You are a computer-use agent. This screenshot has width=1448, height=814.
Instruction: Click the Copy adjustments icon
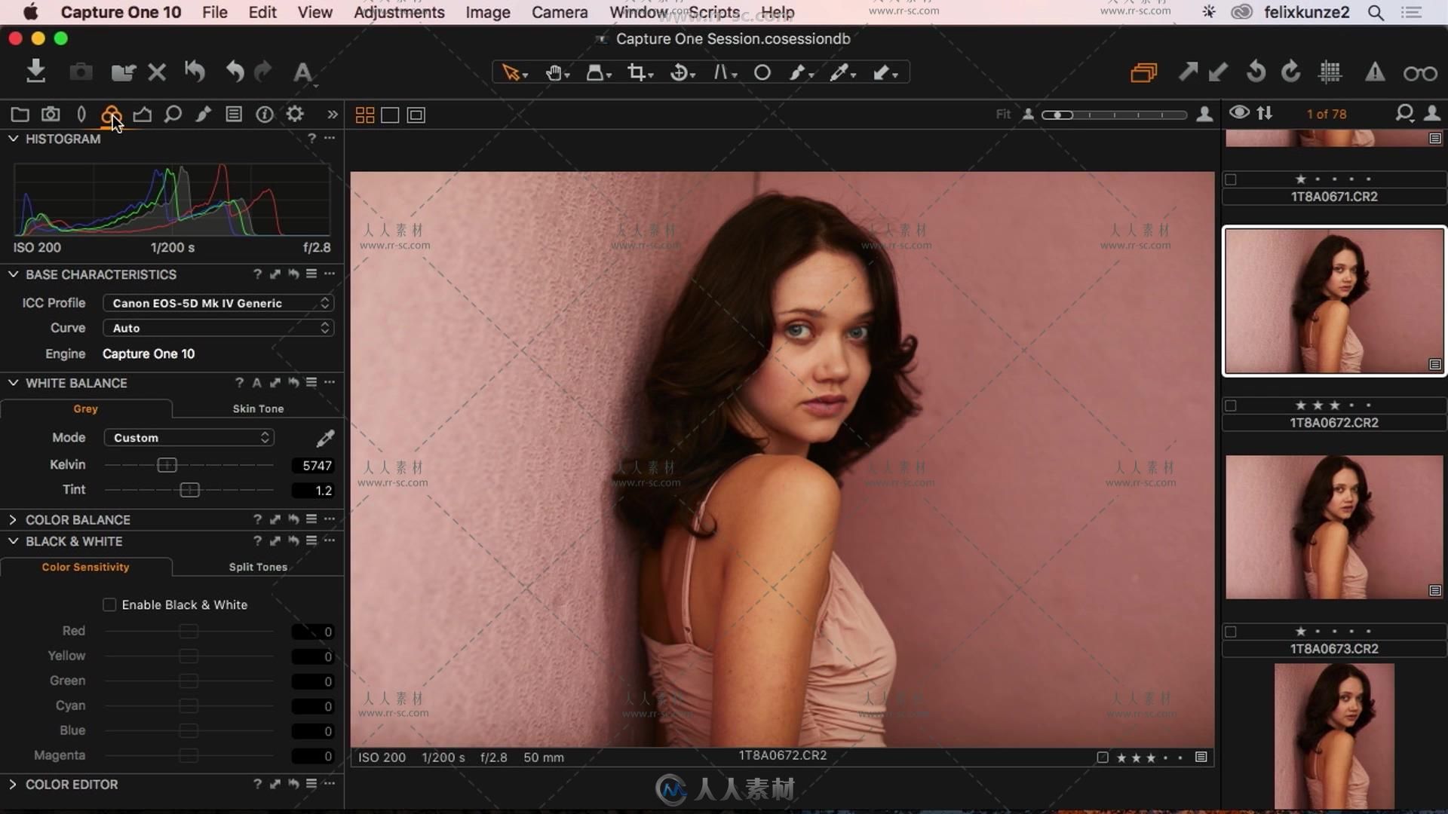[1189, 72]
